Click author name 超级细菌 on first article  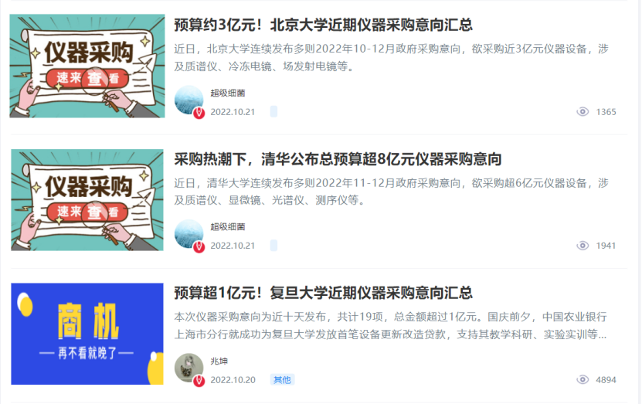[228, 93]
